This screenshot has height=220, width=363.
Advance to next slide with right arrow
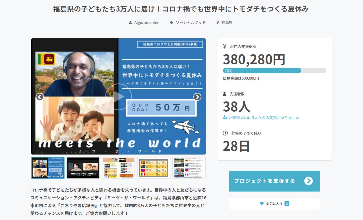click(197, 97)
